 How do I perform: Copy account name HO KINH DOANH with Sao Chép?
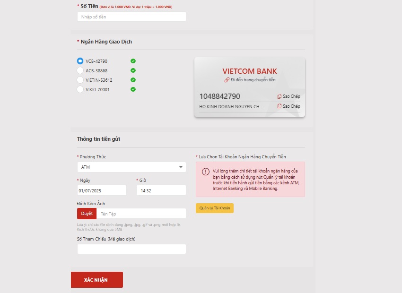coord(288,106)
